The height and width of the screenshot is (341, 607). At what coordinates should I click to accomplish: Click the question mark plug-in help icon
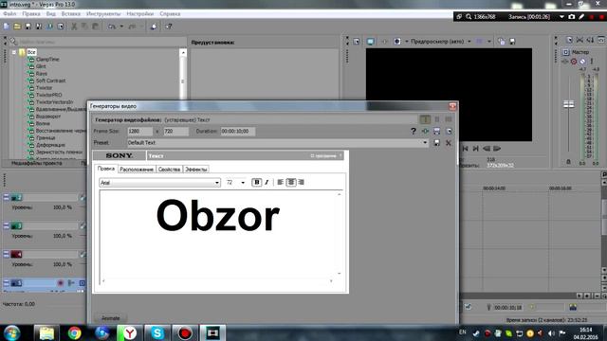[414, 132]
